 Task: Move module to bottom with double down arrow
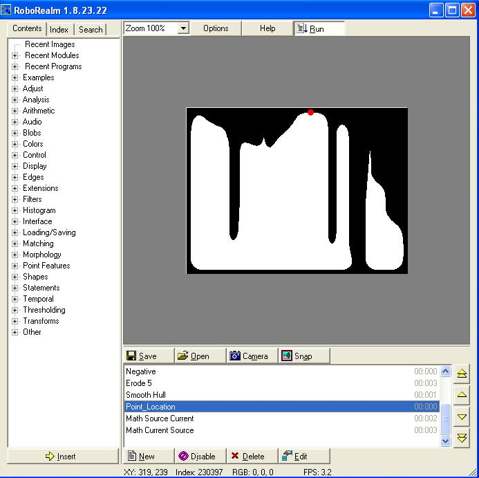pyautogui.click(x=462, y=437)
